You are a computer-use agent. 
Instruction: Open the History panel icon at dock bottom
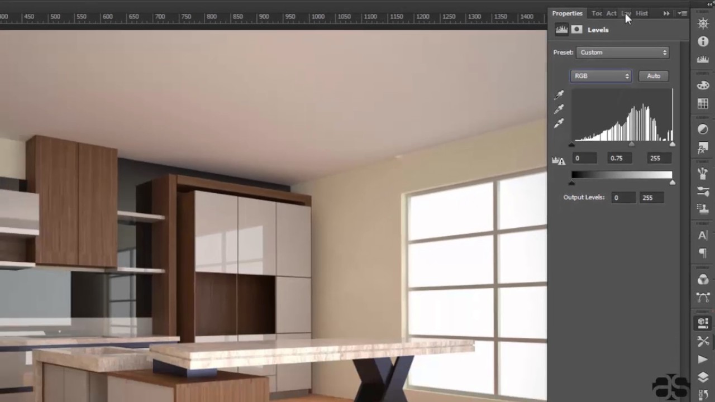click(x=703, y=394)
